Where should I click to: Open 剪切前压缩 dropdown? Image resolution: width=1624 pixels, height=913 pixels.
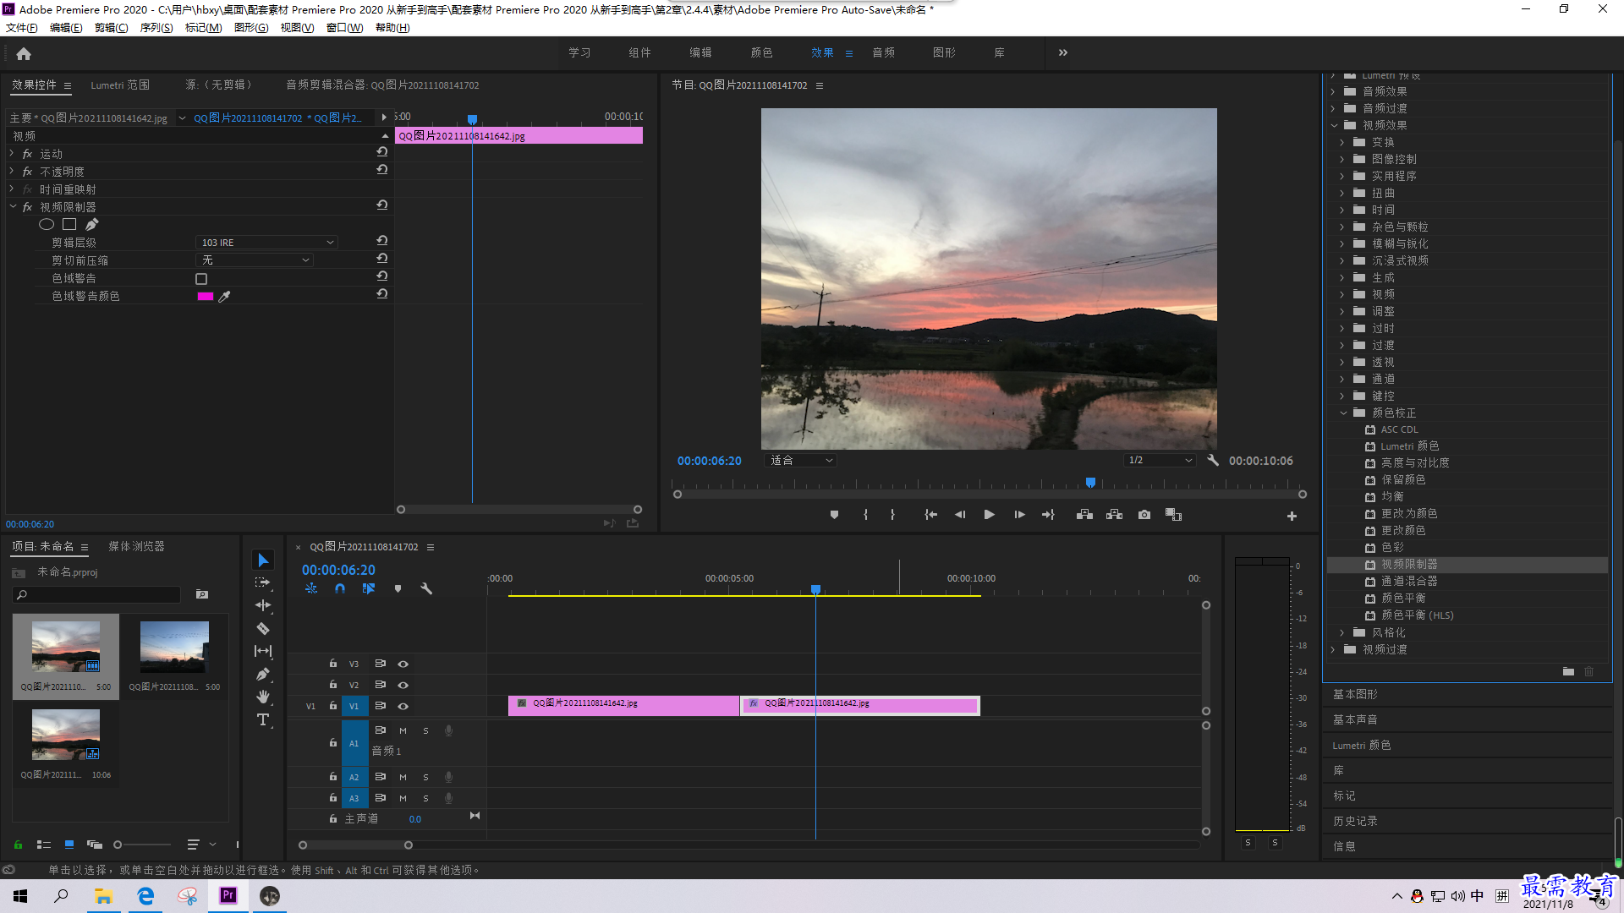coord(255,260)
